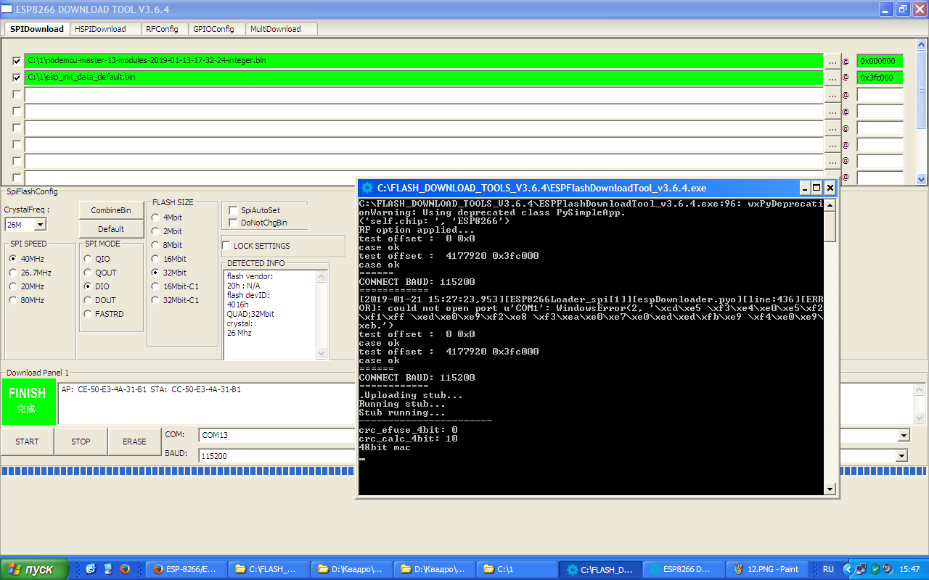Open the Start (пуск) menu
This screenshot has width=929, height=580.
pos(34,569)
